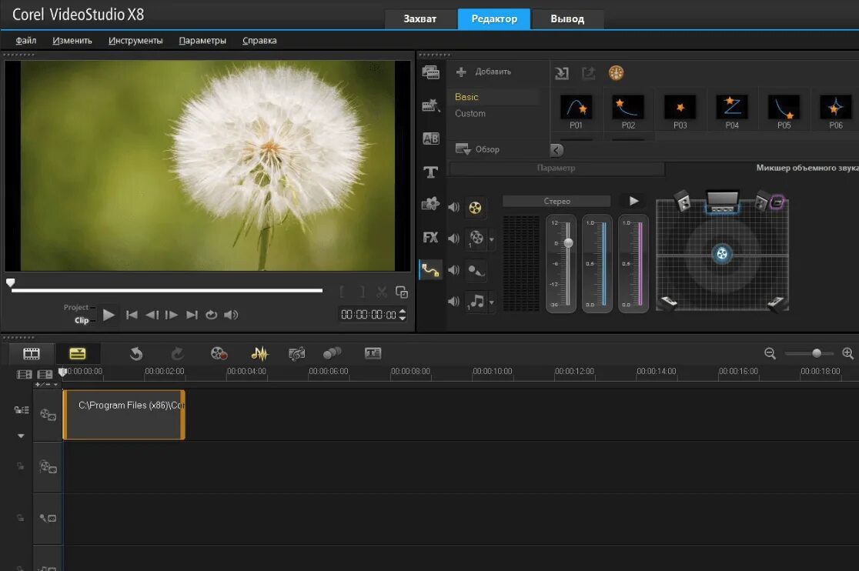The width and height of the screenshot is (859, 571).
Task: Switch to Storyboard view icon
Action: pyautogui.click(x=32, y=353)
